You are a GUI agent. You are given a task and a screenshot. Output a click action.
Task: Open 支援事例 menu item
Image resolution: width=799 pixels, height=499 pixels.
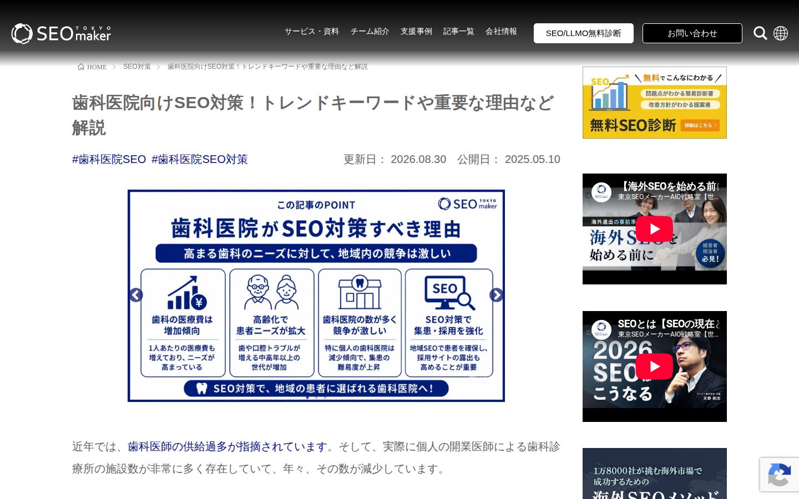416,32
